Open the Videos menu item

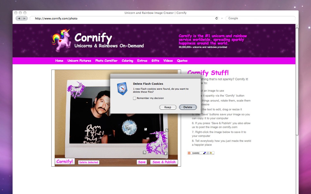[x=168, y=60]
